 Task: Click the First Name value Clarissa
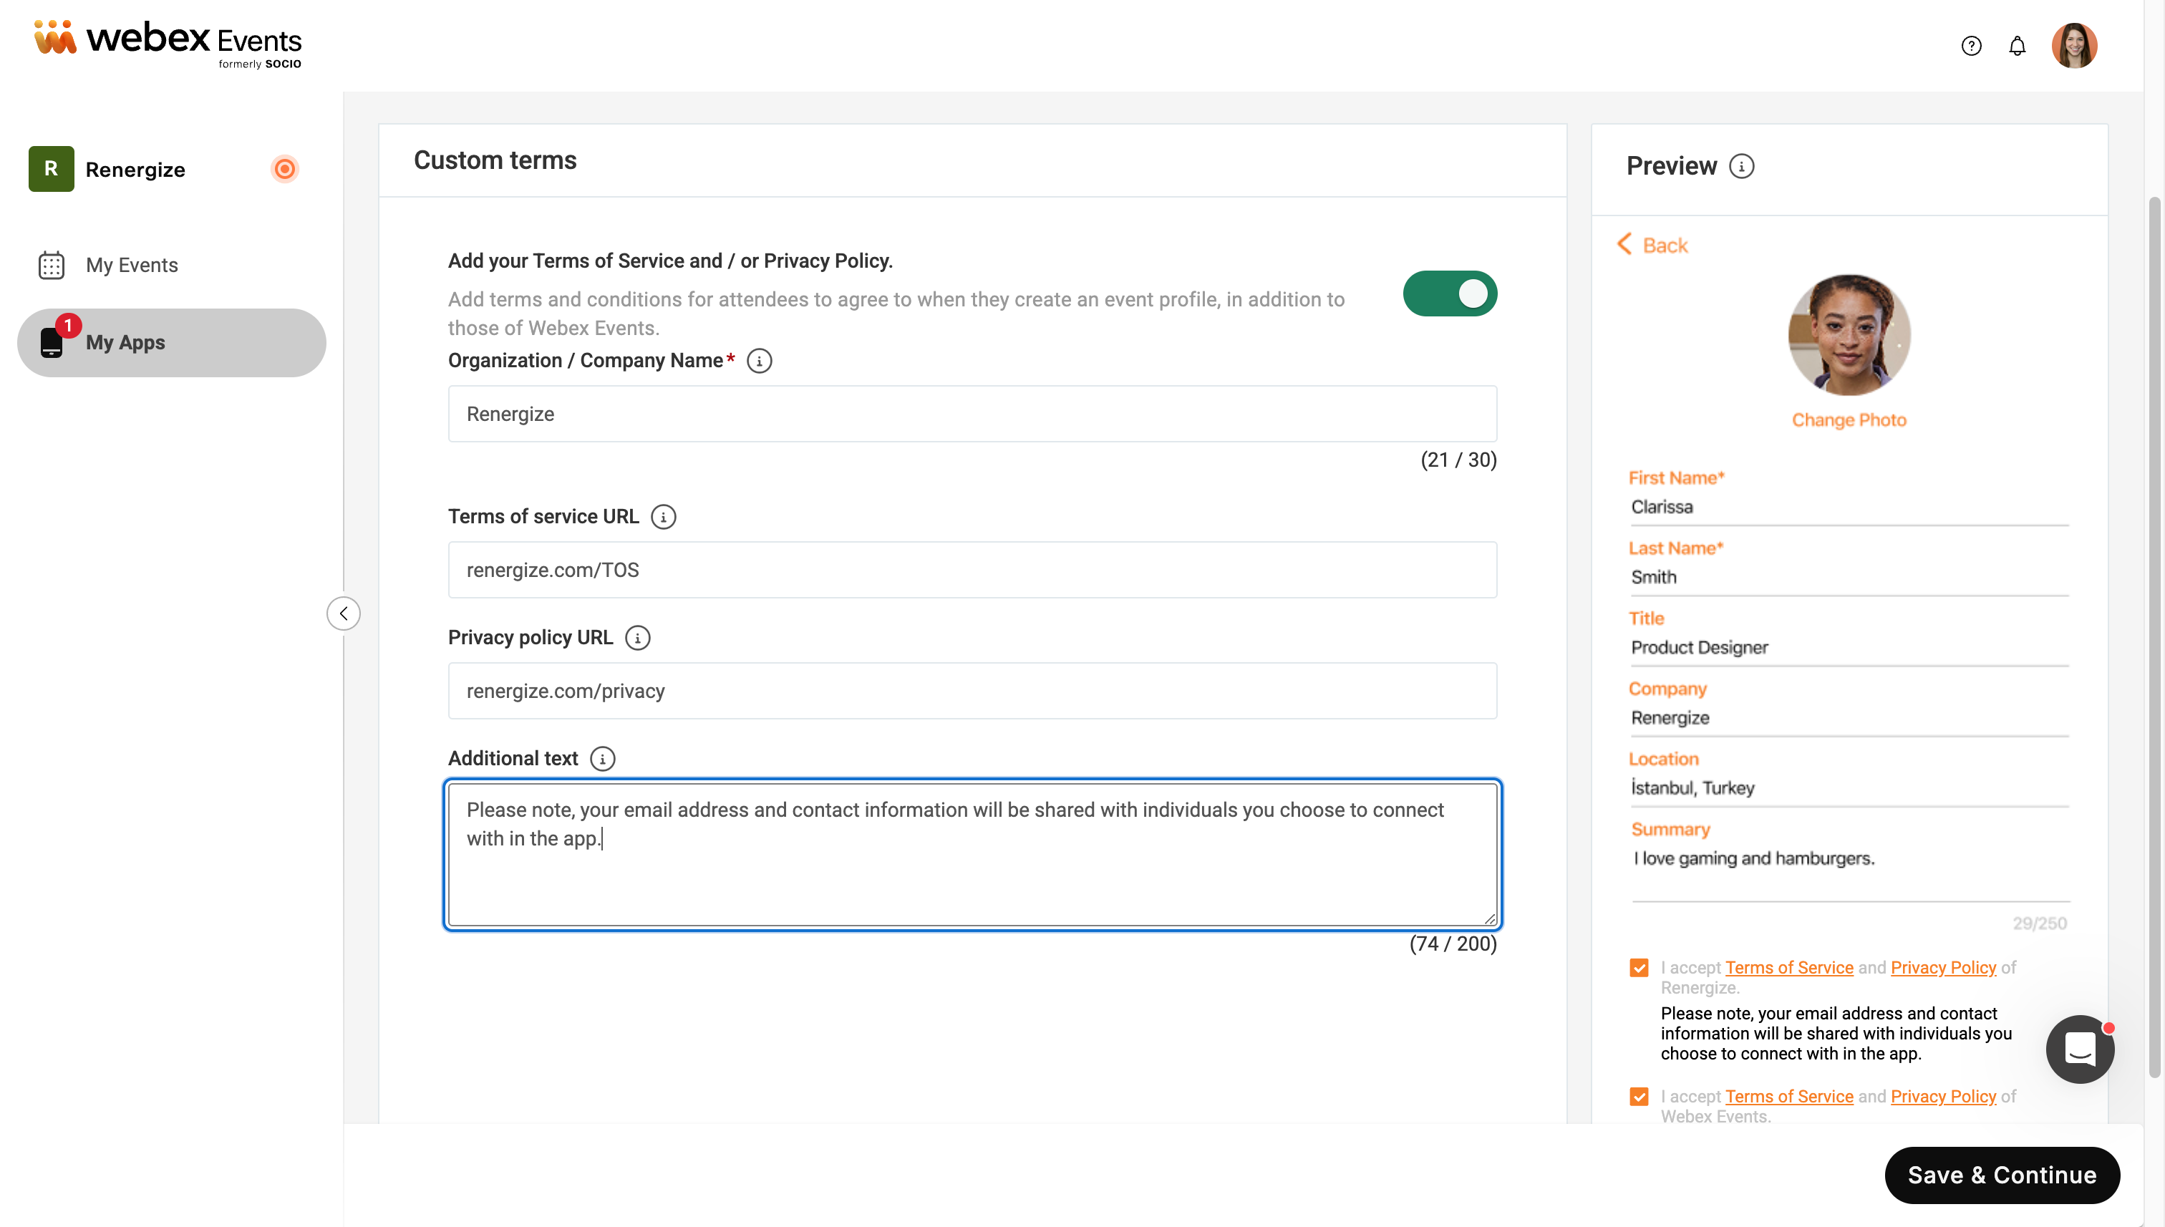pos(1661,506)
